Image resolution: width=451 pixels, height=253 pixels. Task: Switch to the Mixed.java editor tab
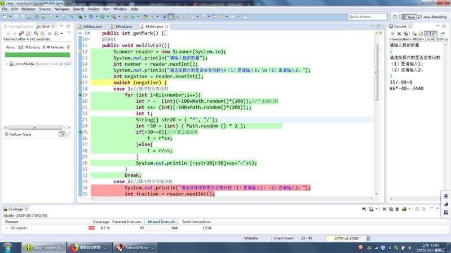pos(122,26)
